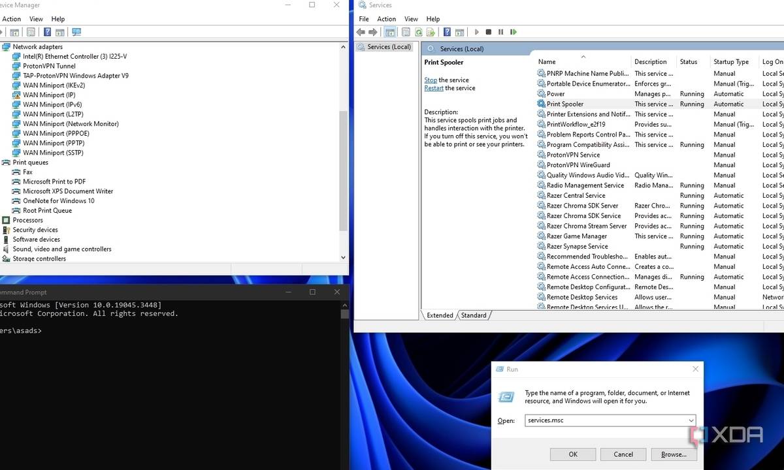Click the Stop the service link
Viewport: 784px width, 470px height.
[x=431, y=80]
